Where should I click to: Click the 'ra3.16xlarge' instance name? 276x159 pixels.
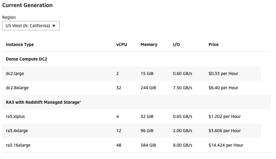pos(18,145)
